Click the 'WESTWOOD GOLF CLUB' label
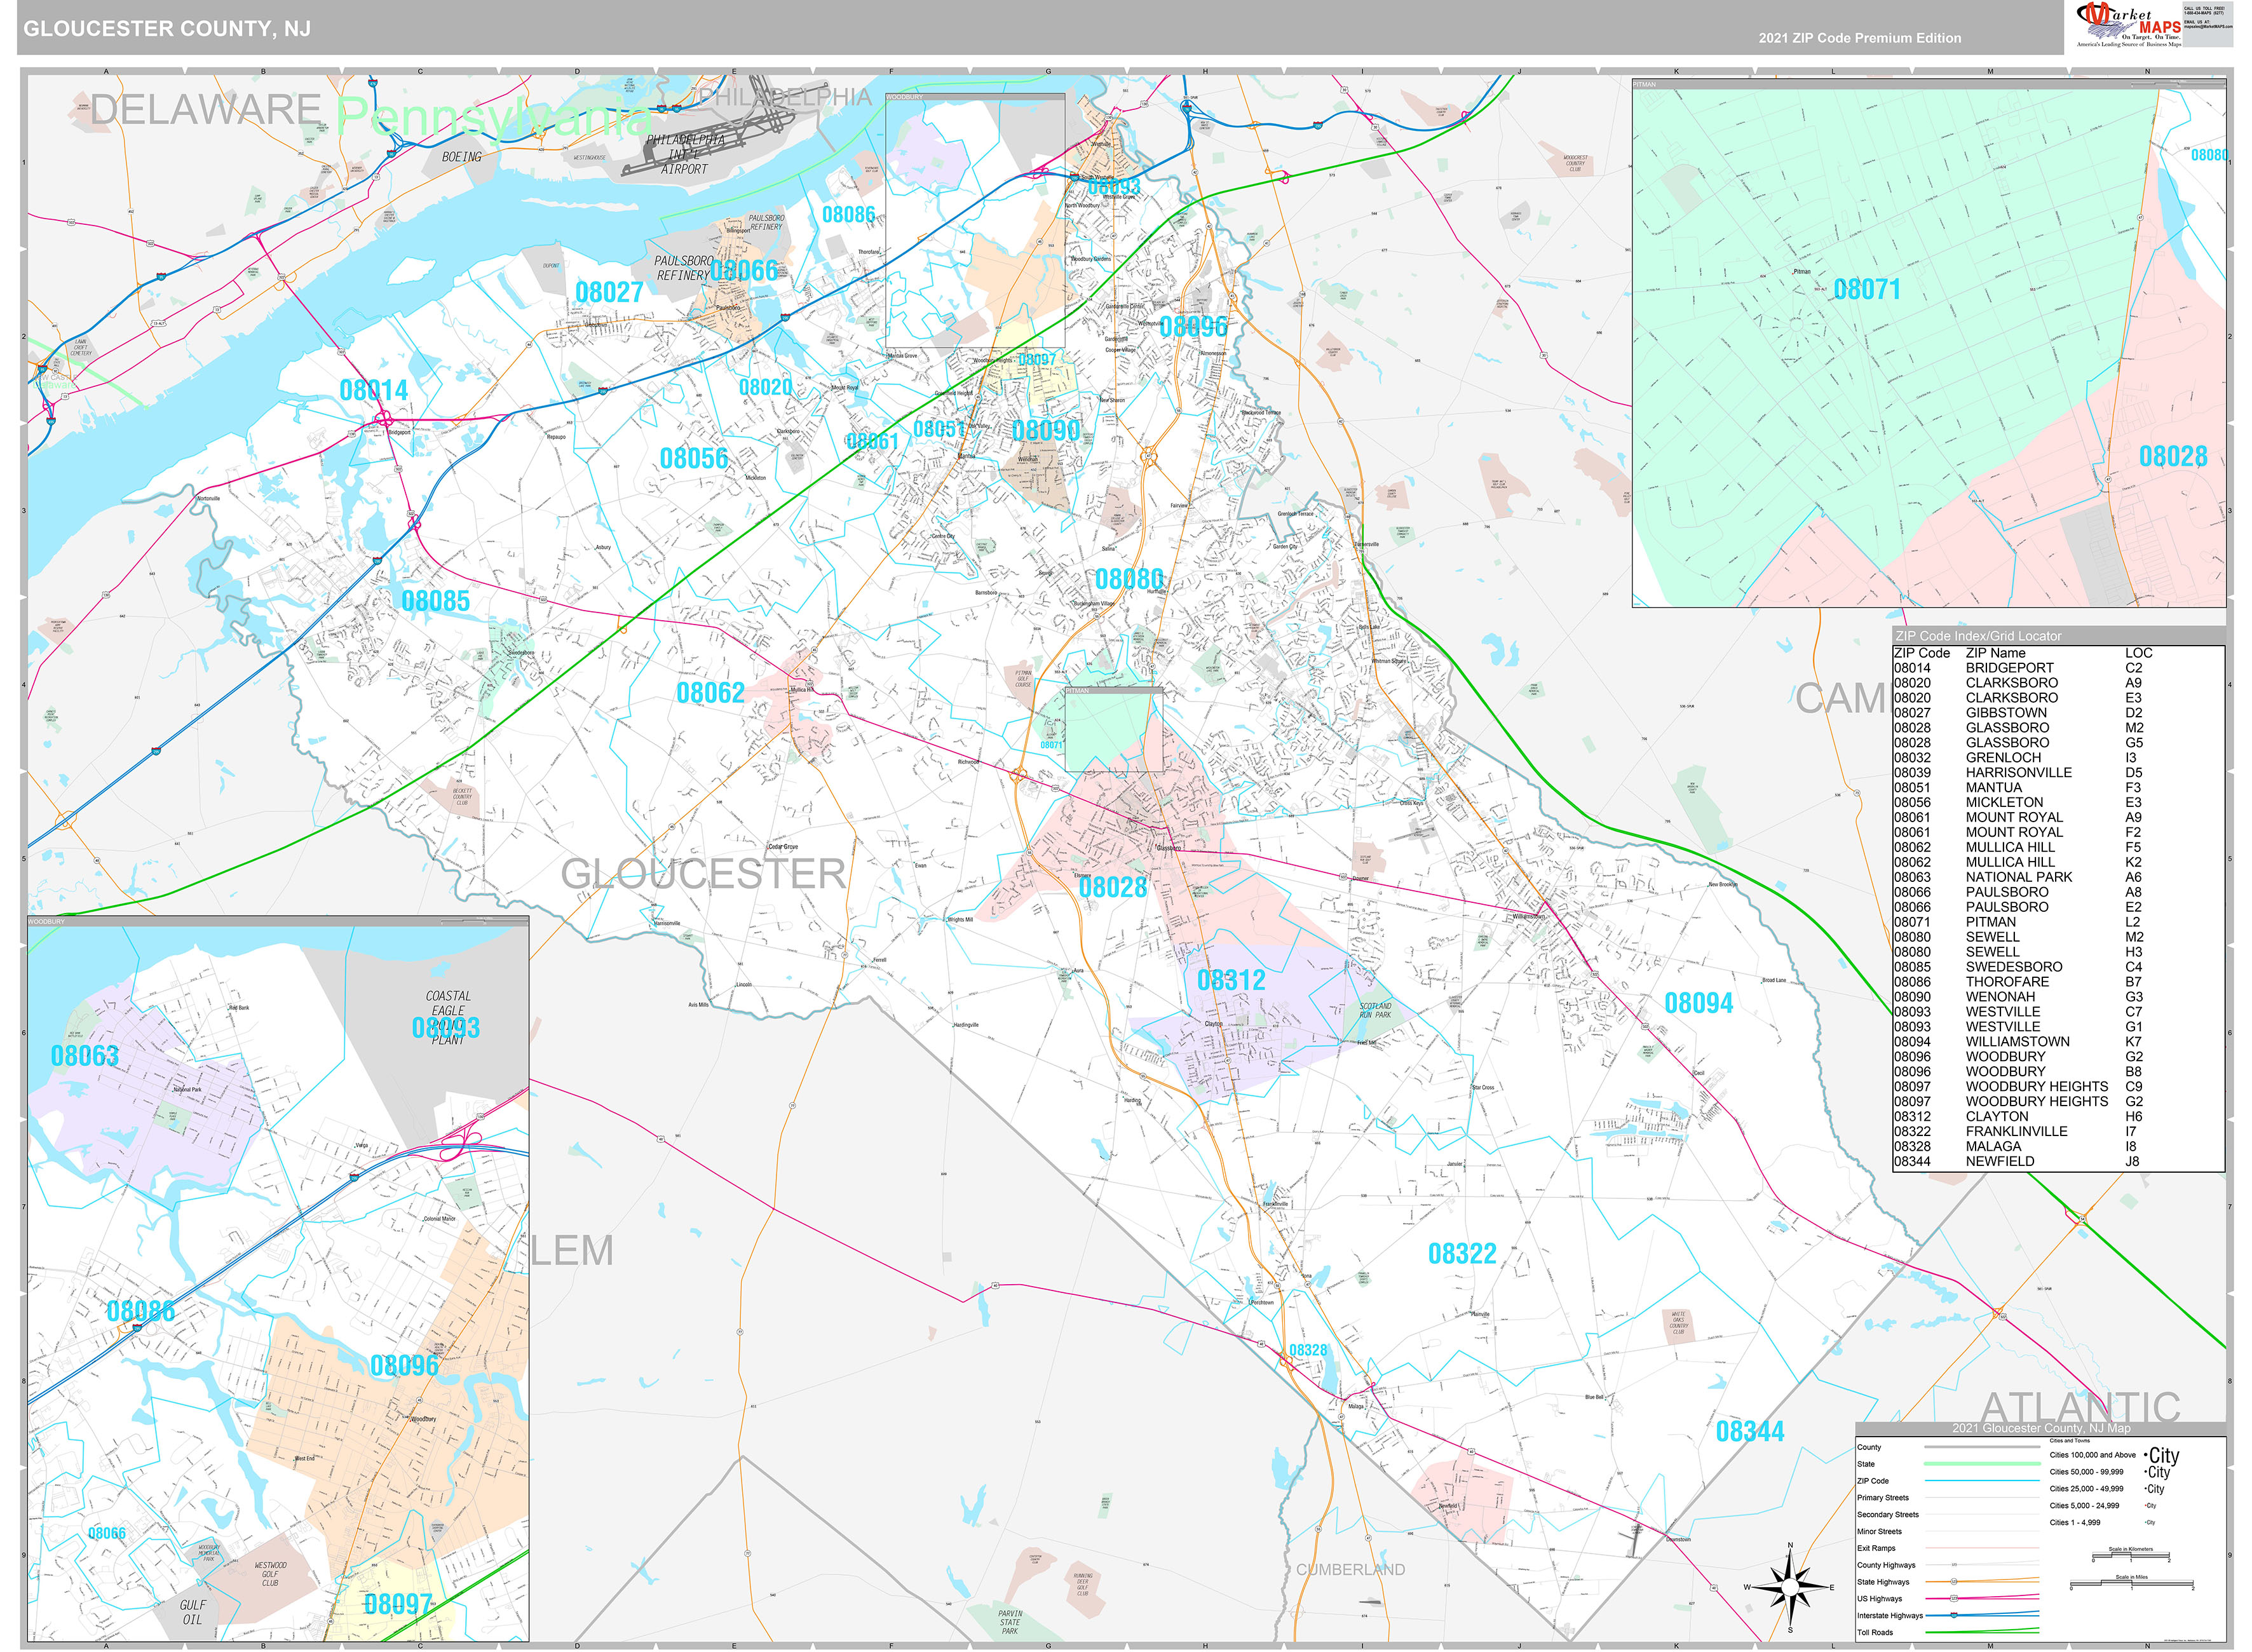The image size is (2252, 1652). coord(270,1574)
